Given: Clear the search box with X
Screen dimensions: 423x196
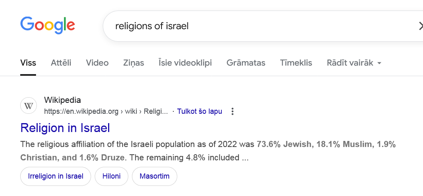Looking at the screenshot, I should pyautogui.click(x=420, y=26).
